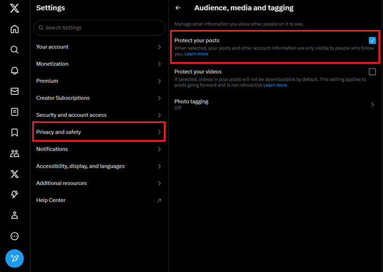
Task: Select Notifications settings menu item
Action: pyautogui.click(x=98, y=149)
